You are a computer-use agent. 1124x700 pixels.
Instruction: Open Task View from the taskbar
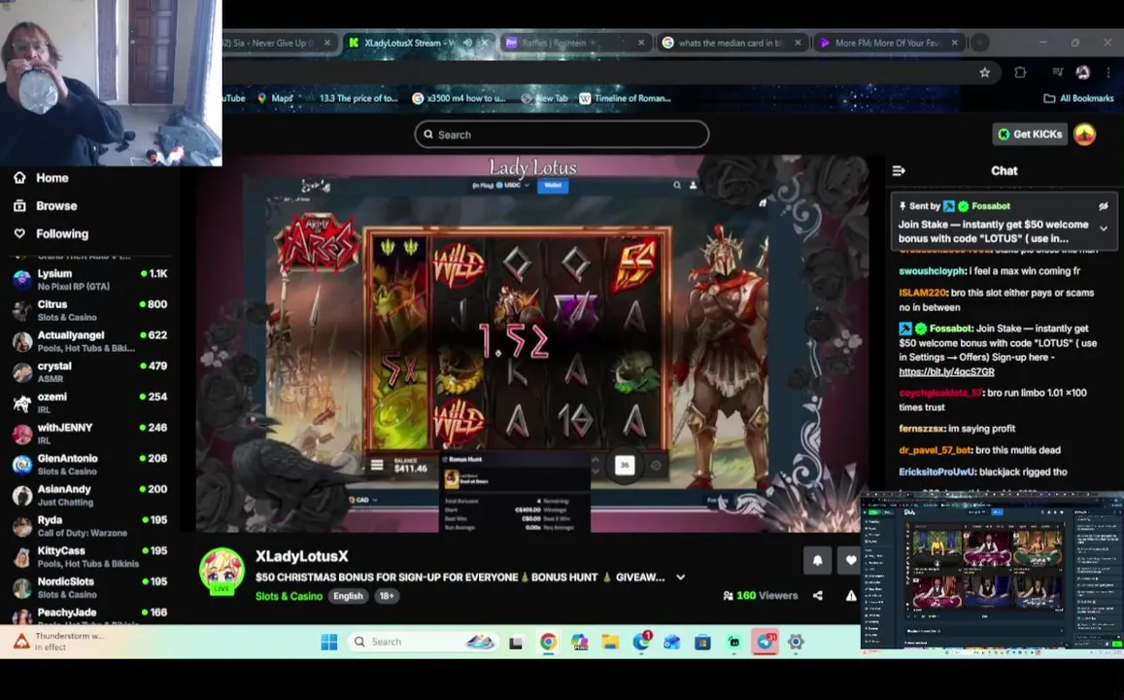click(x=516, y=643)
